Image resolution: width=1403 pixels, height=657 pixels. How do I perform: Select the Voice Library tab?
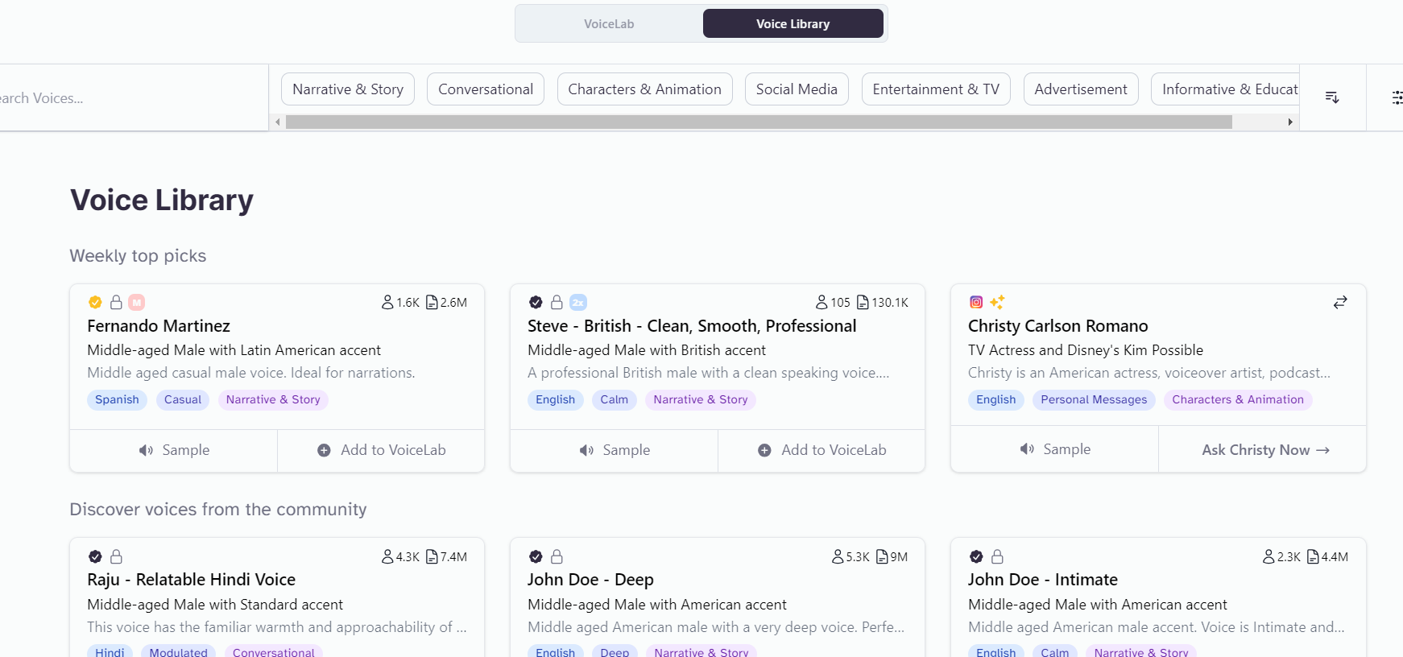pyautogui.click(x=793, y=24)
